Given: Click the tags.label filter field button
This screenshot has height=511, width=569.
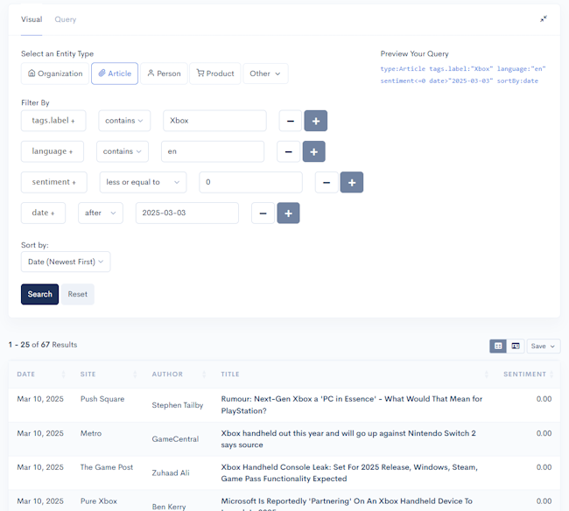Looking at the screenshot, I should [53, 121].
